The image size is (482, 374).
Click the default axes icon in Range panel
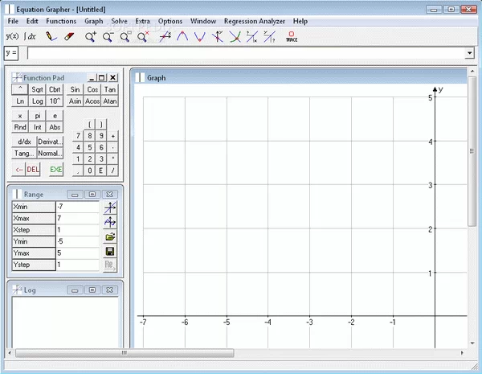(x=110, y=208)
